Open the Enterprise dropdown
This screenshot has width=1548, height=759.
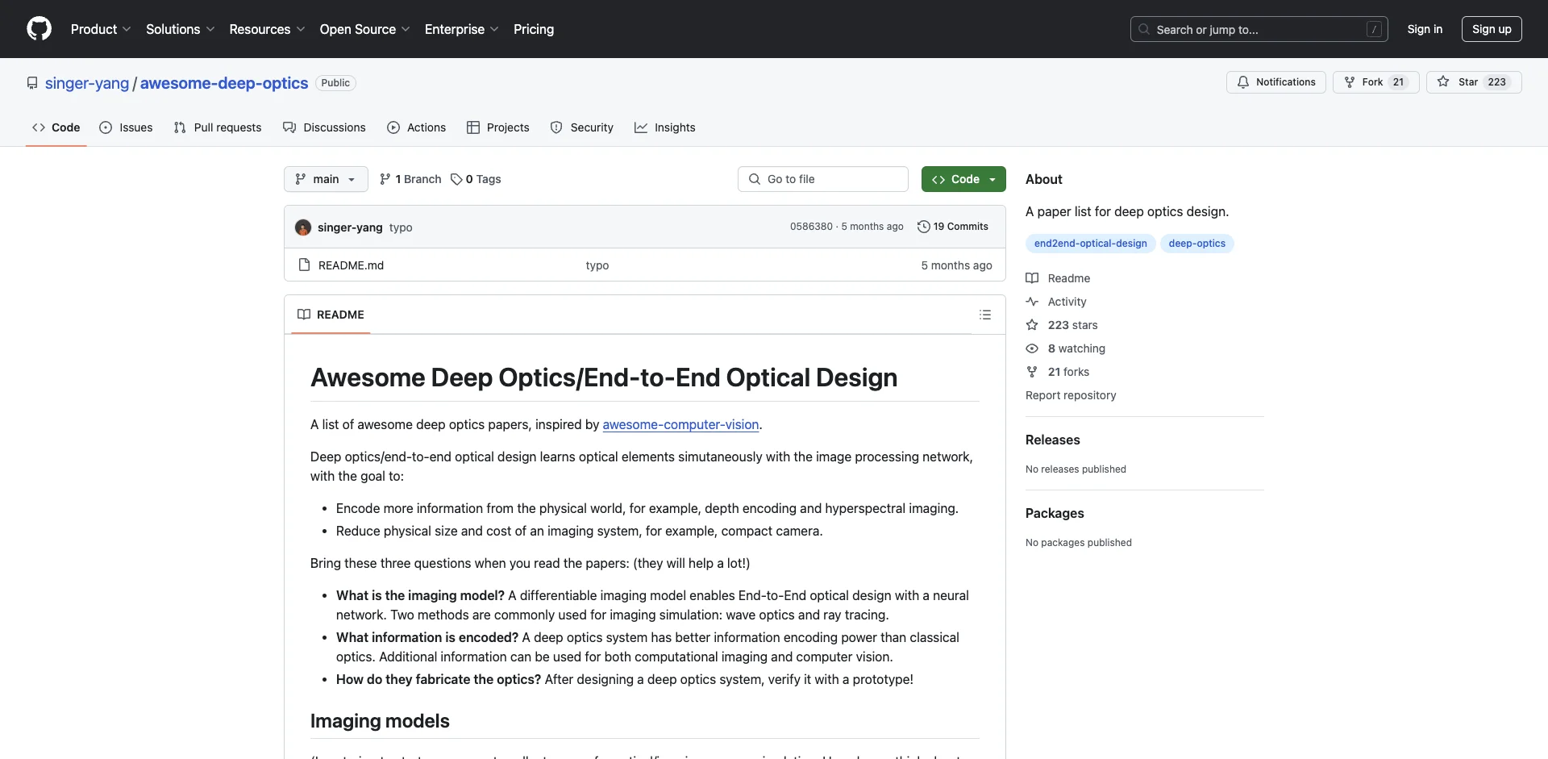(x=461, y=29)
